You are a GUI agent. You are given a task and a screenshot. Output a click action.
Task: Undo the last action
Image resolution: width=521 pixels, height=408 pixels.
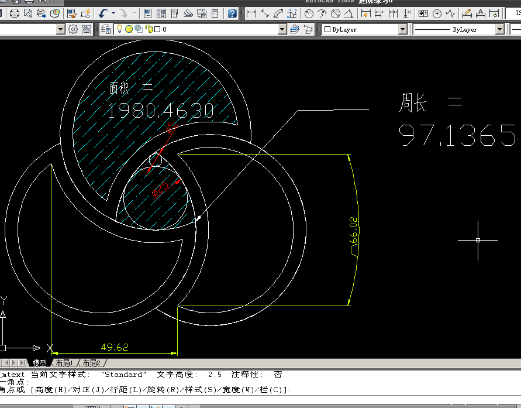[x=103, y=13]
